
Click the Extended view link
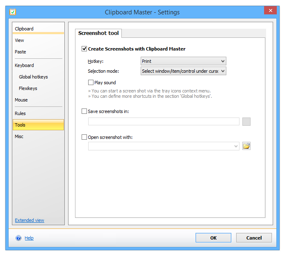[x=30, y=220]
